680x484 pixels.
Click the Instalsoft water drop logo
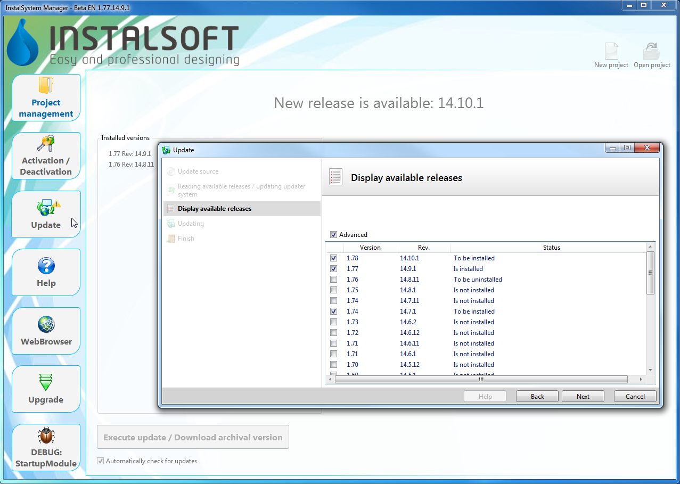click(22, 43)
